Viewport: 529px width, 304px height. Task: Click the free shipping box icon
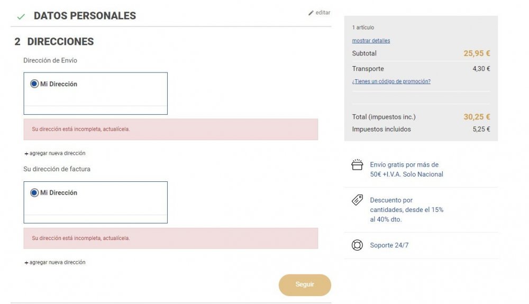(357, 165)
